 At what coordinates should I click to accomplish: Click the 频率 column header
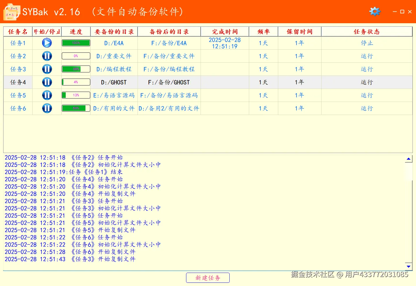tap(263, 31)
